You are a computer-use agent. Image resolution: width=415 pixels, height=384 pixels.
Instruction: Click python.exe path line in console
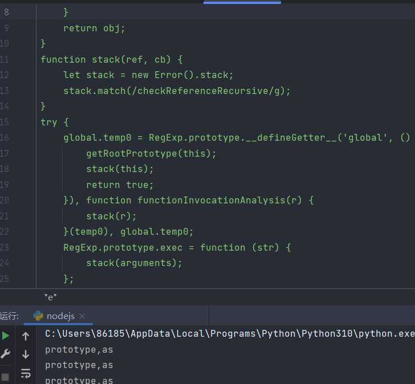tap(230, 334)
